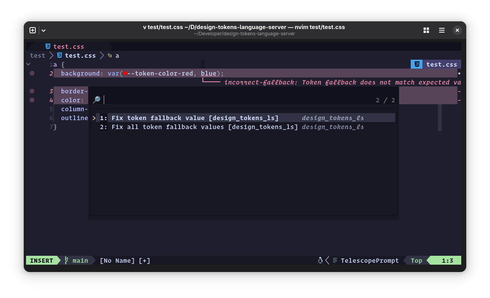Open the terminal hamburger menu icon
Screen dimensions: 490x298
pos(441,30)
